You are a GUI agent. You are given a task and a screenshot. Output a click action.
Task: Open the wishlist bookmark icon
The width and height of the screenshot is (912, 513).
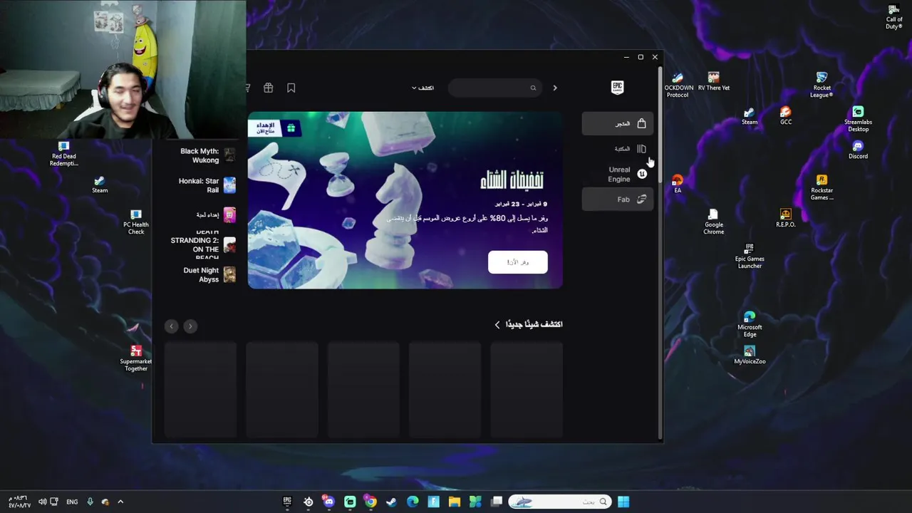point(291,88)
